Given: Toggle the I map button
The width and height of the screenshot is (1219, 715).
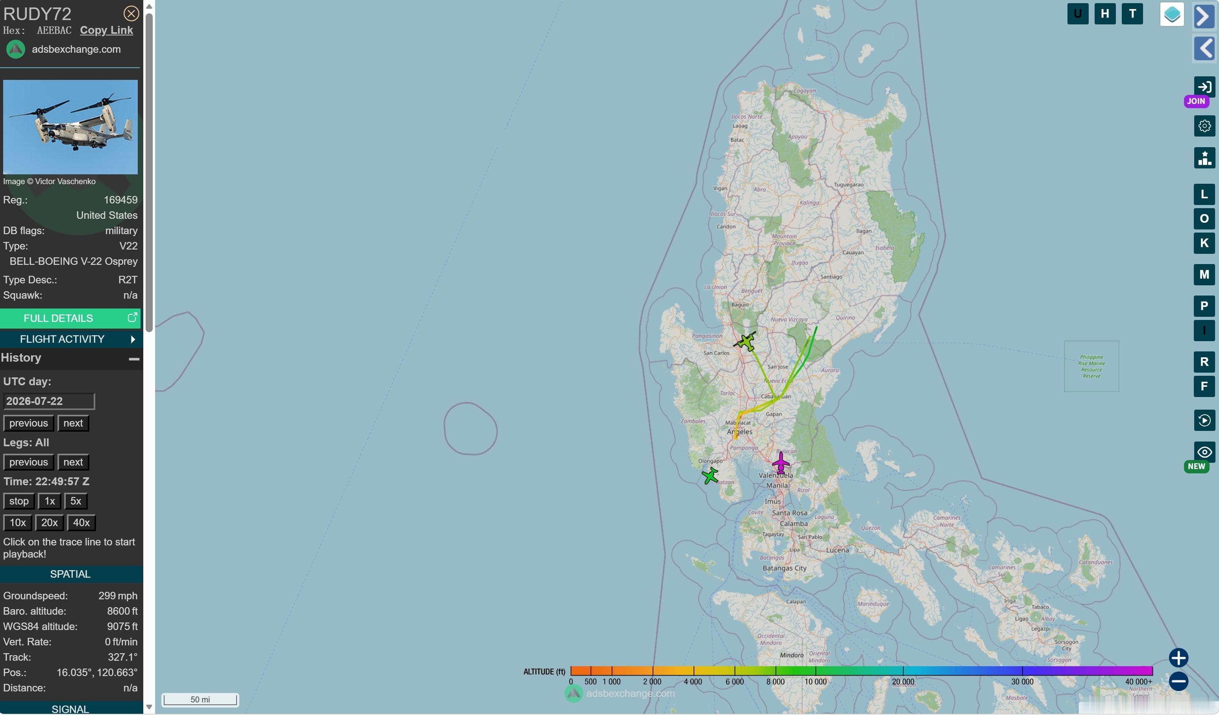Looking at the screenshot, I should (1204, 331).
